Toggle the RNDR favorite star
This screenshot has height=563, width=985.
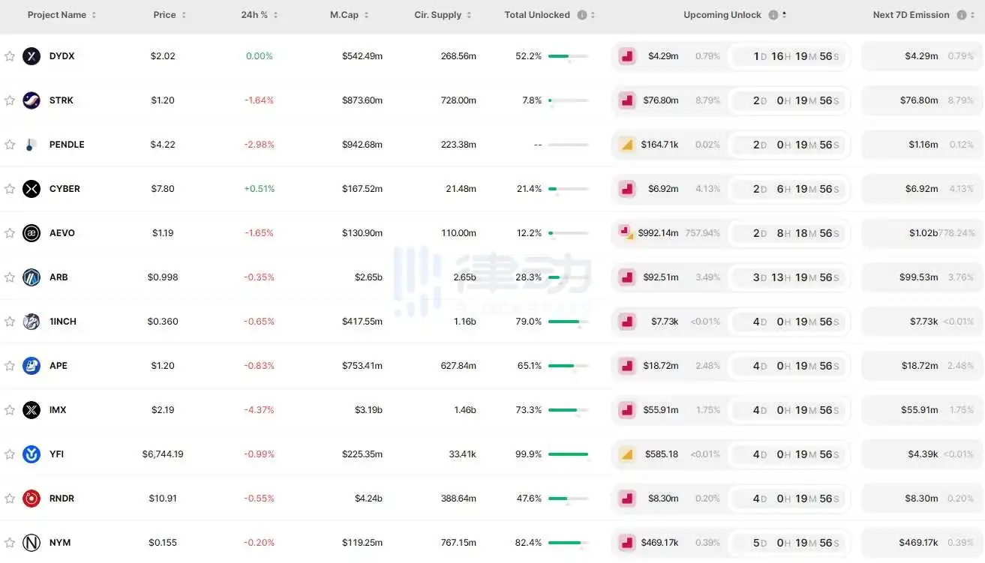tap(10, 499)
